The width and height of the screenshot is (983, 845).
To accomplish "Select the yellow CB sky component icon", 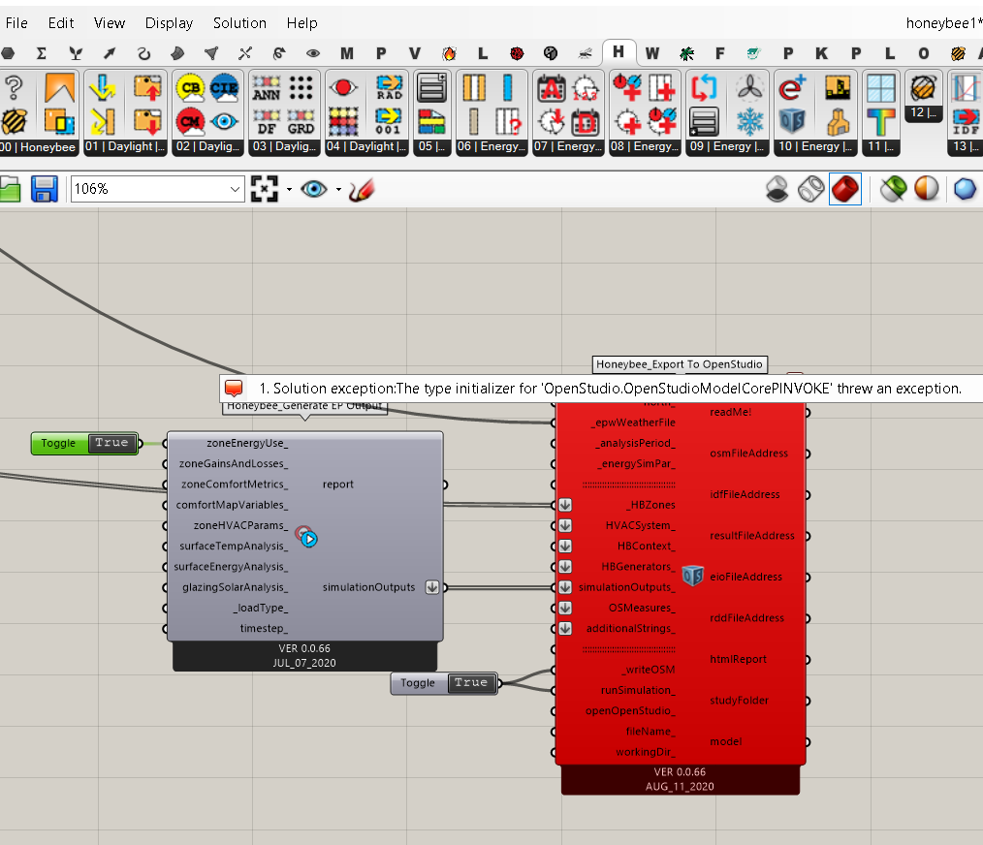I will pos(190,88).
